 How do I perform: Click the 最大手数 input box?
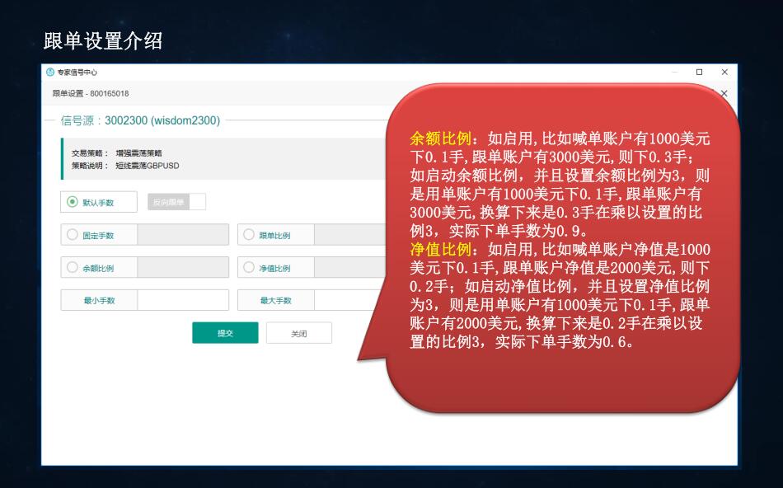coord(350,300)
